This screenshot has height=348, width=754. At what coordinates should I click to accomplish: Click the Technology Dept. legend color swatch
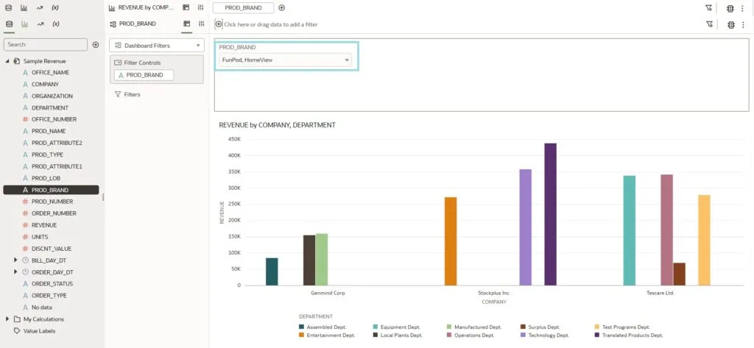pos(523,335)
